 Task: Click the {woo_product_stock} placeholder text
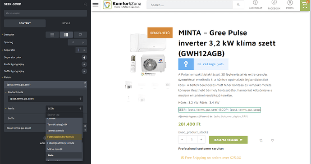(x=193, y=132)
